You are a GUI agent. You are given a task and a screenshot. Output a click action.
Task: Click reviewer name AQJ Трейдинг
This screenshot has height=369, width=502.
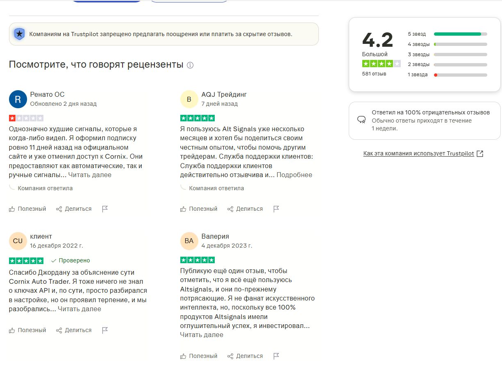point(224,95)
